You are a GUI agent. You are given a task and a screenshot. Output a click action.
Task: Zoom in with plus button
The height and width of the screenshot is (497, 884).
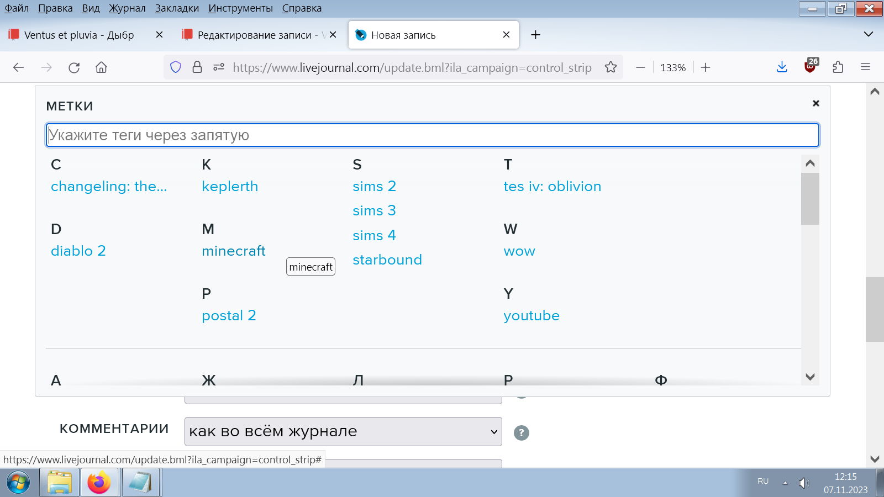click(x=706, y=67)
